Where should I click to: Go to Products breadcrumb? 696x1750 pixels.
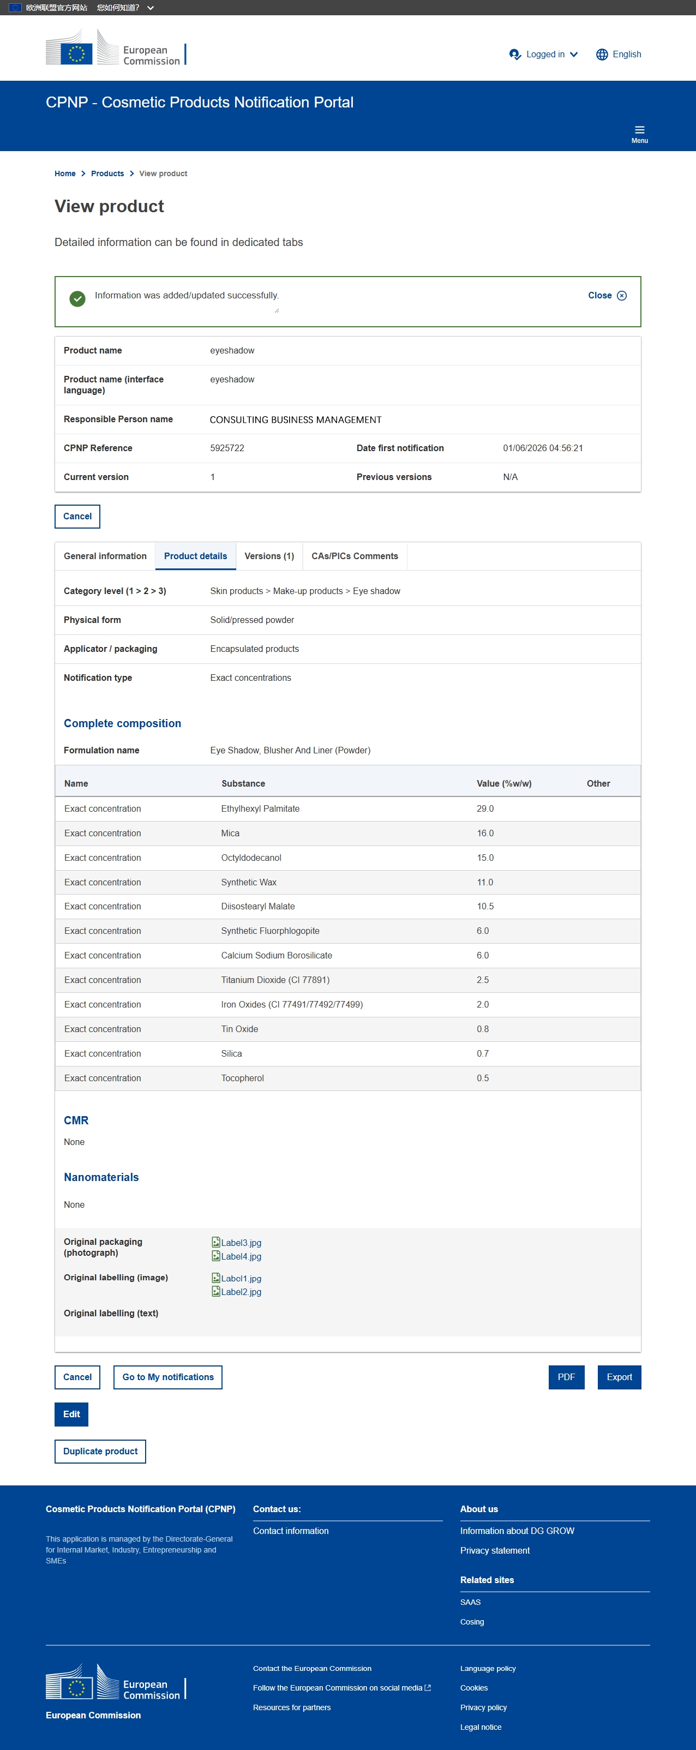click(x=107, y=173)
